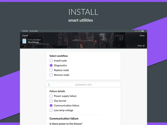The width and height of the screenshot is (167, 125).
Task: Click the 9:41 AM status bar time
Action: pos(25,31)
